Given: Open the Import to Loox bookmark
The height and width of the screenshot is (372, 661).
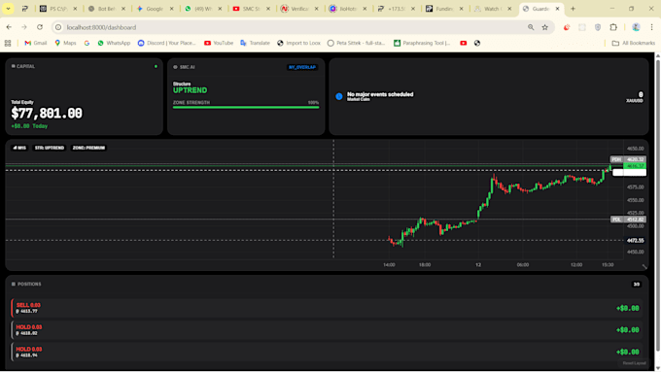Looking at the screenshot, I should pyautogui.click(x=298, y=43).
